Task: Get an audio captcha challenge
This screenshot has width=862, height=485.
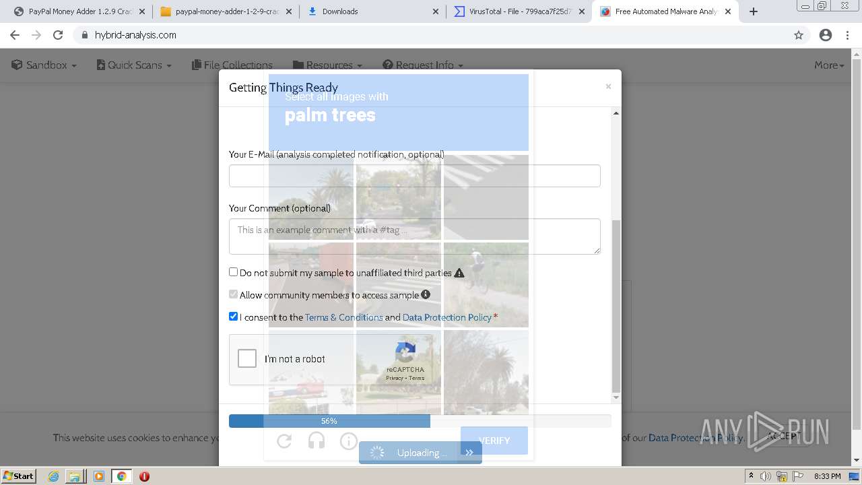Action: click(317, 441)
